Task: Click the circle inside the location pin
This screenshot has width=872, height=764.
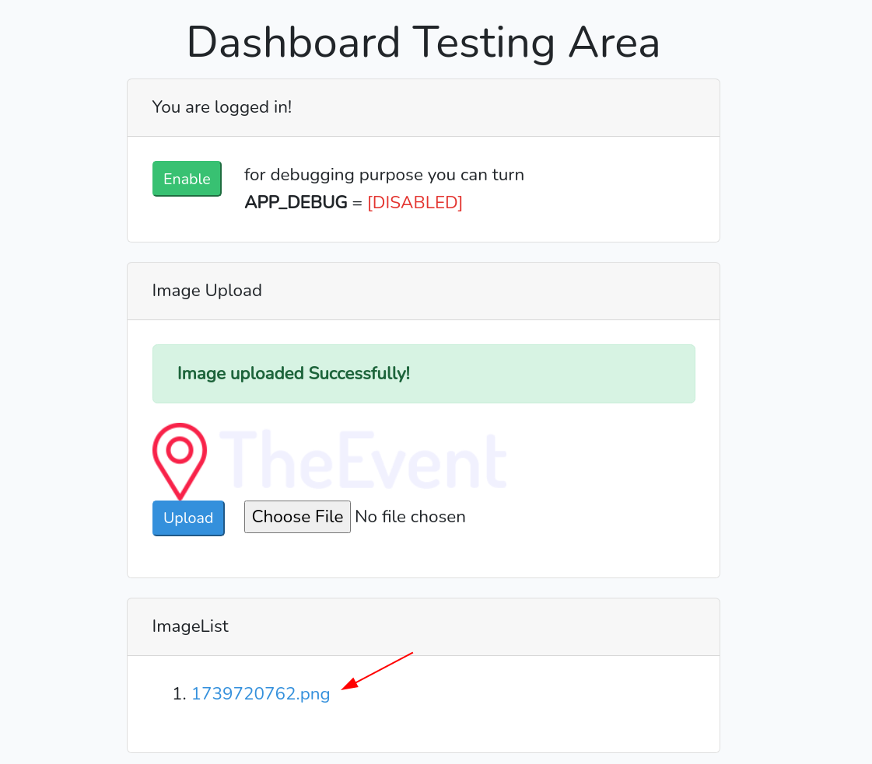Action: (180, 449)
